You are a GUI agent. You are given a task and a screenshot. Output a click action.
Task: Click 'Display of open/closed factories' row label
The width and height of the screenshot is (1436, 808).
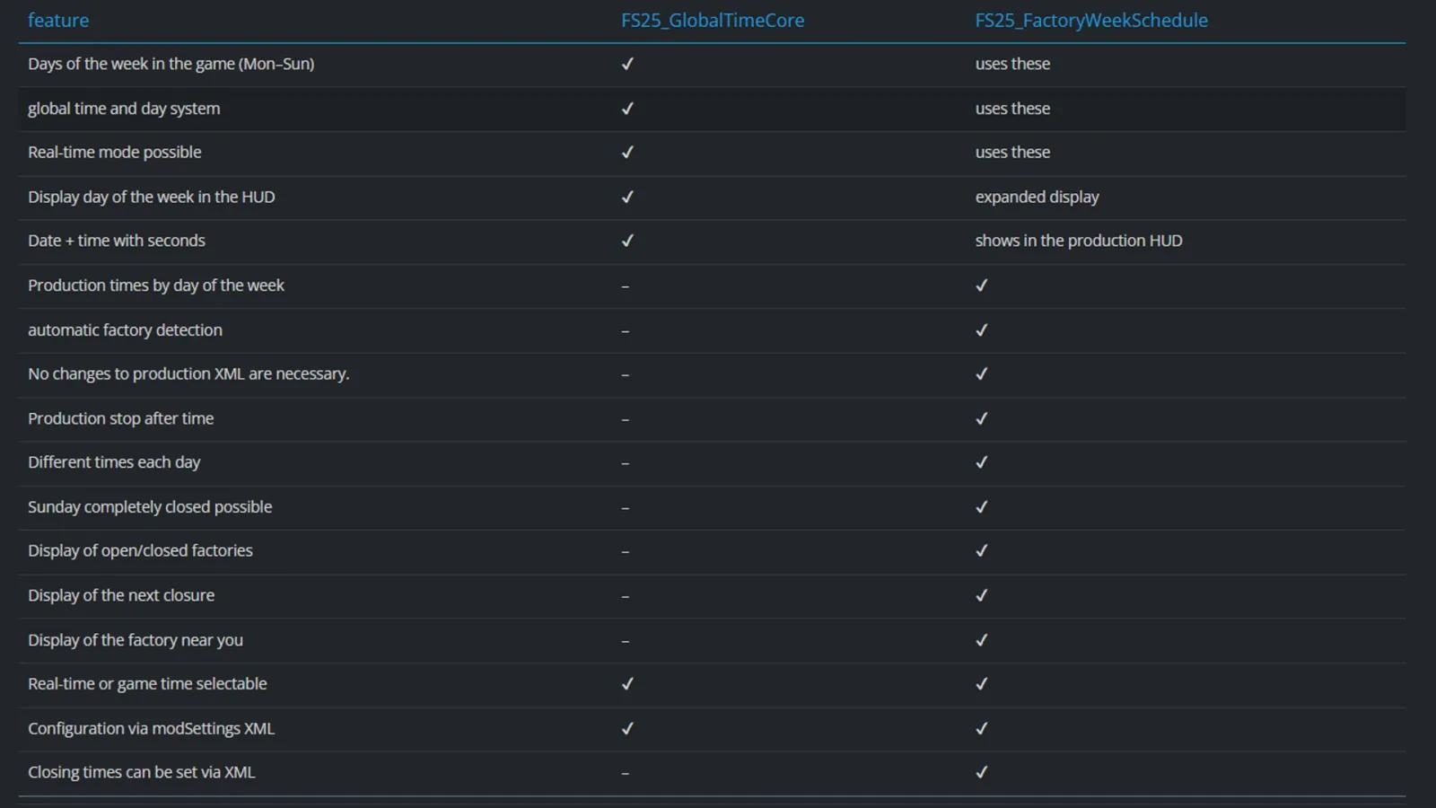point(140,550)
